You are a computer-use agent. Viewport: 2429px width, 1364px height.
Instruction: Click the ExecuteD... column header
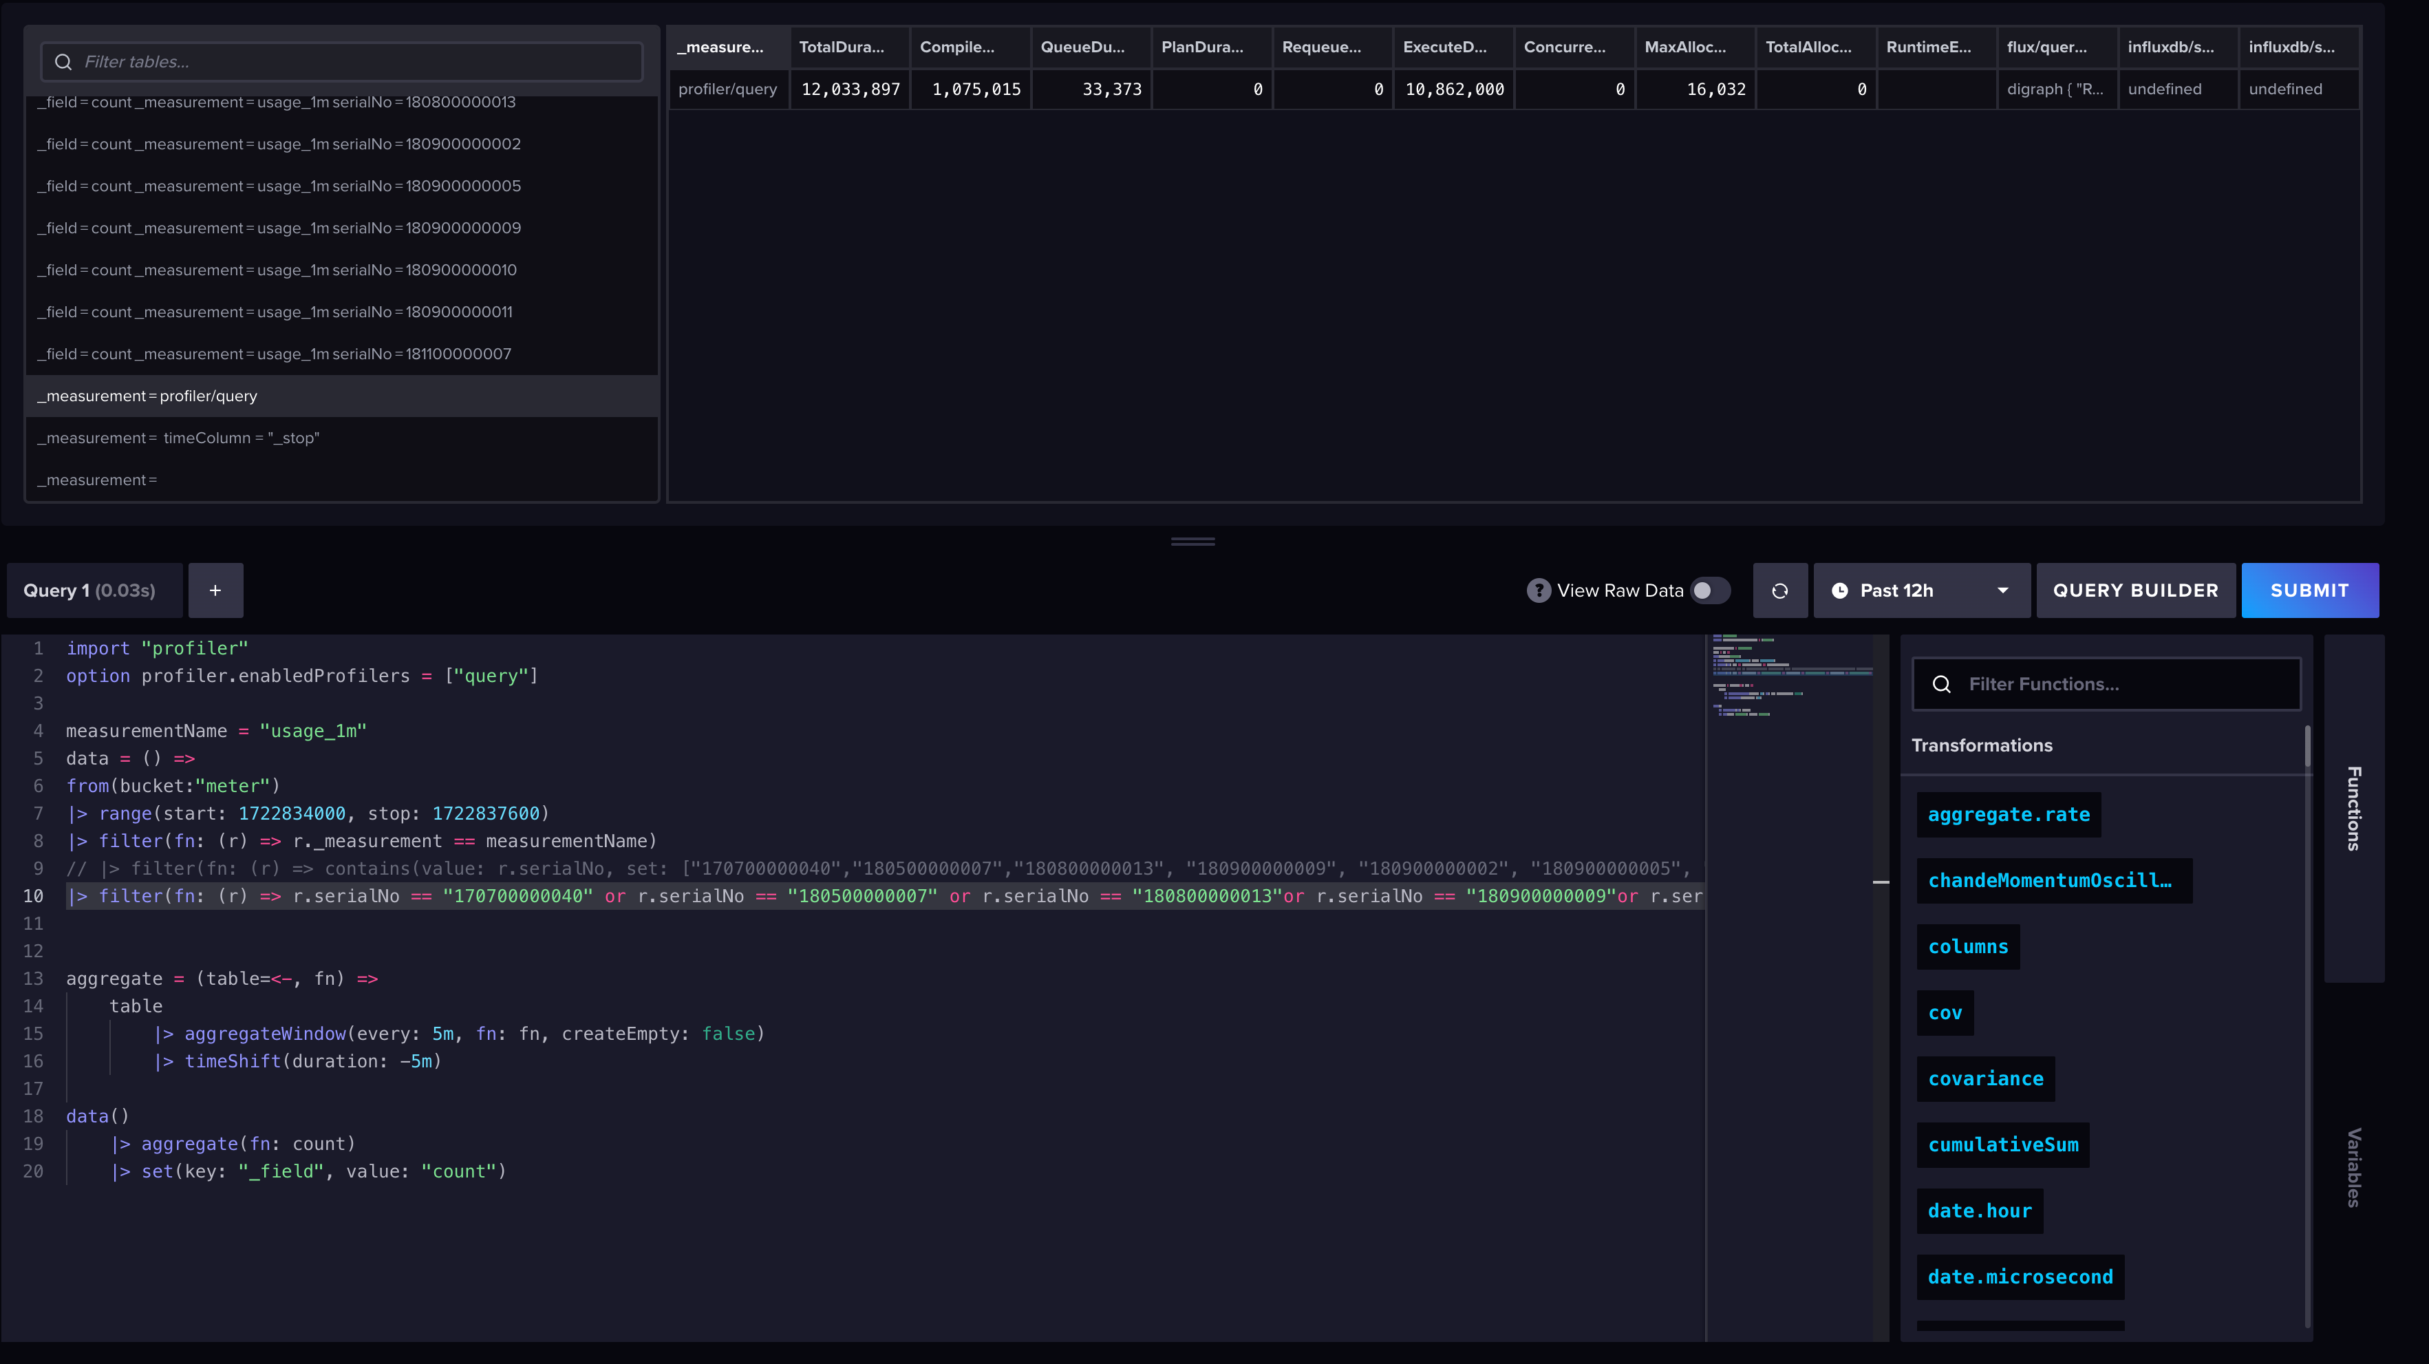click(x=1453, y=47)
